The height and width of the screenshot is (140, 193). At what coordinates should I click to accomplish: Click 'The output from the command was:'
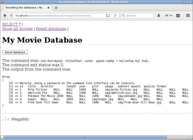click(37, 69)
